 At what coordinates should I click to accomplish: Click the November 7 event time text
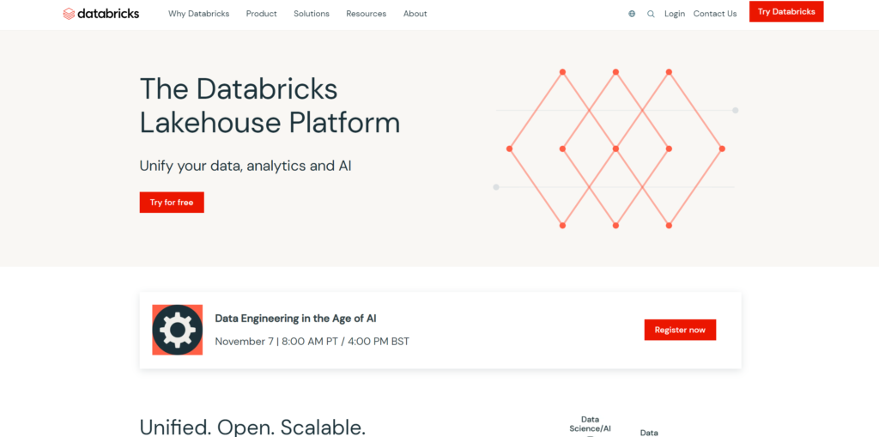[x=312, y=342]
